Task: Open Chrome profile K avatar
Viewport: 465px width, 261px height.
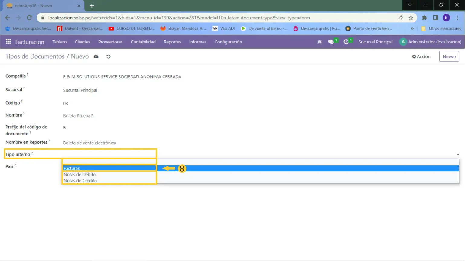Action: coord(446,18)
